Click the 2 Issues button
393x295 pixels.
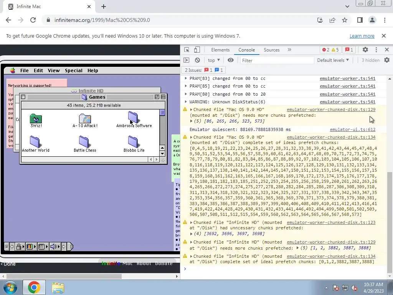(x=203, y=70)
